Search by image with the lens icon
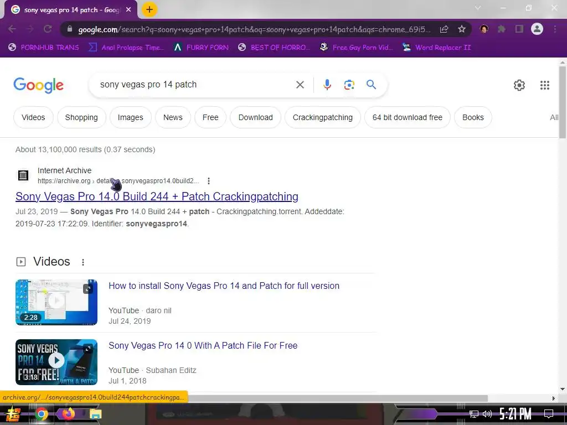567x425 pixels. pos(349,85)
